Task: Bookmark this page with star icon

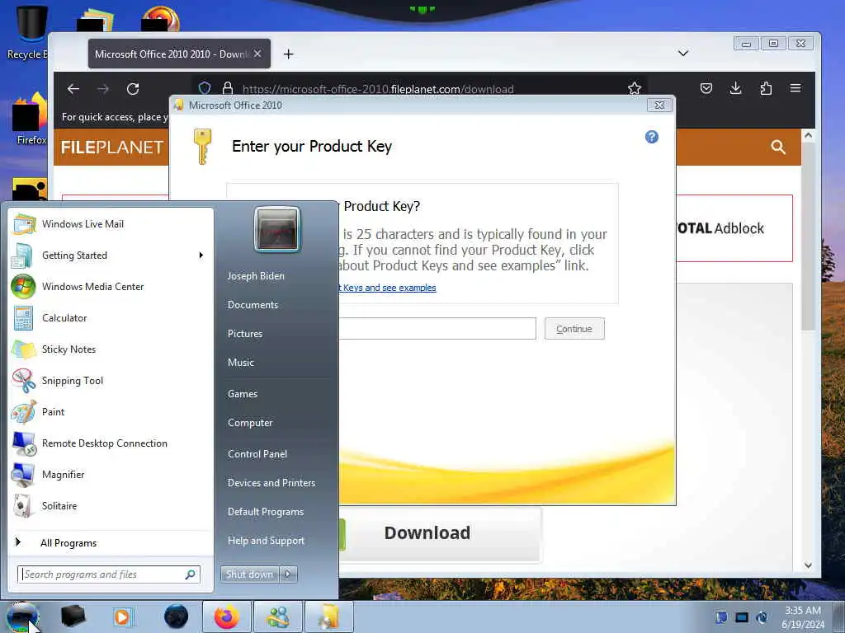Action: tap(635, 88)
